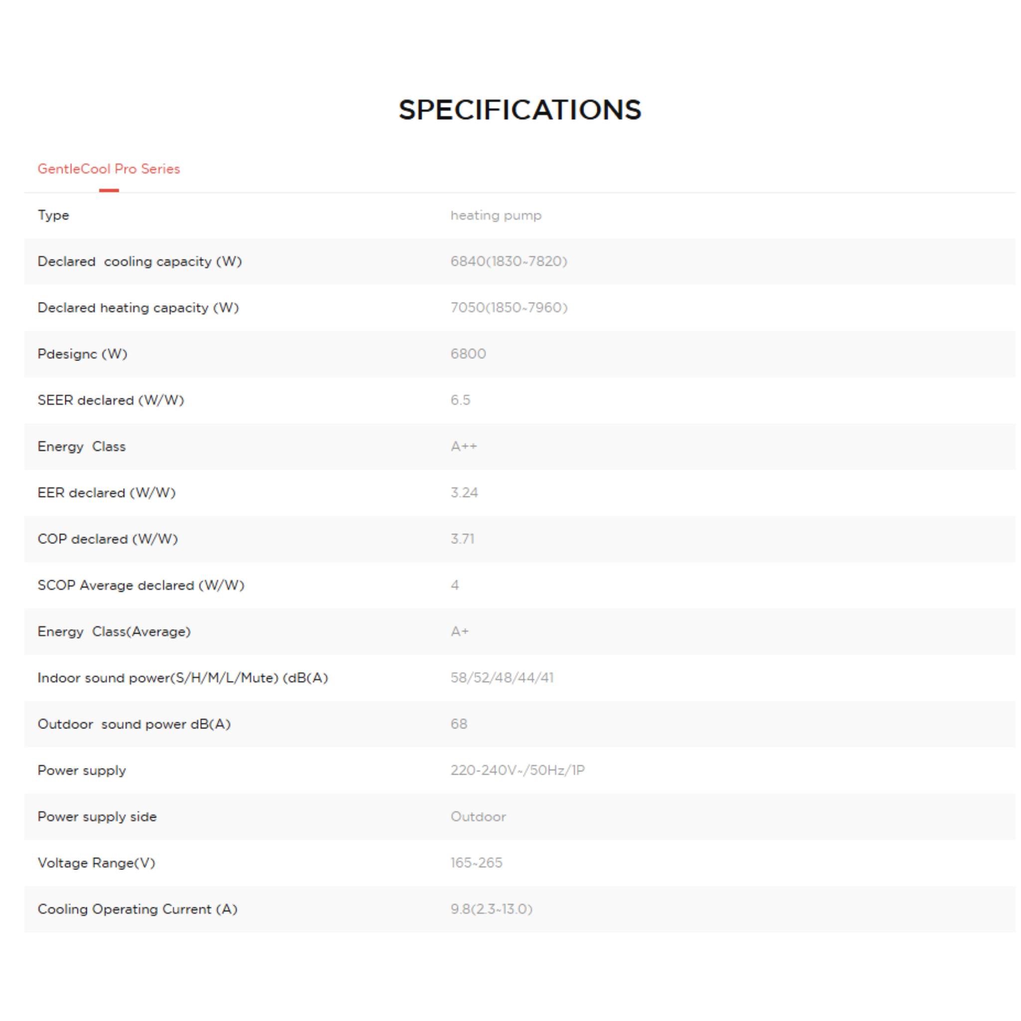The image size is (1021, 1021).
Task: Select the heating pump value text
Action: click(496, 215)
